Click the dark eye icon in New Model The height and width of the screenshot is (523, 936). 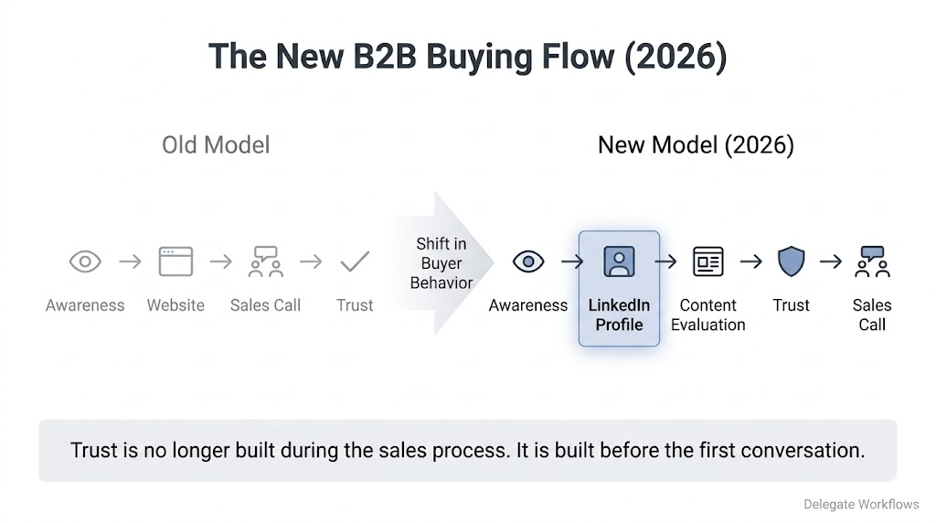[528, 262]
